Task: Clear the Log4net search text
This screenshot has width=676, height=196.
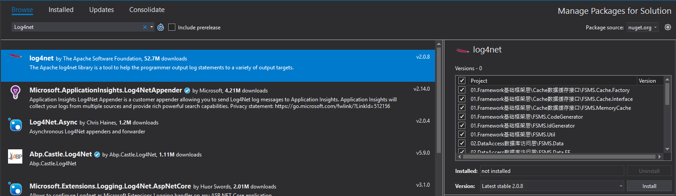Action: pos(145,27)
